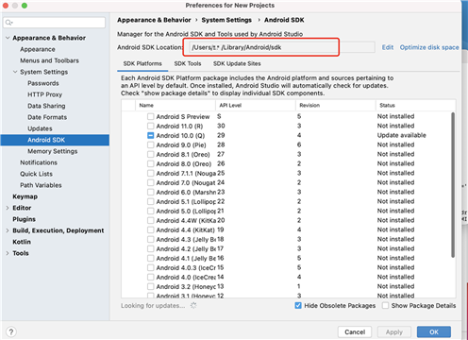This screenshot has height=340, width=468.
Task: Expand the Tools settings section
Action: (x=8, y=253)
